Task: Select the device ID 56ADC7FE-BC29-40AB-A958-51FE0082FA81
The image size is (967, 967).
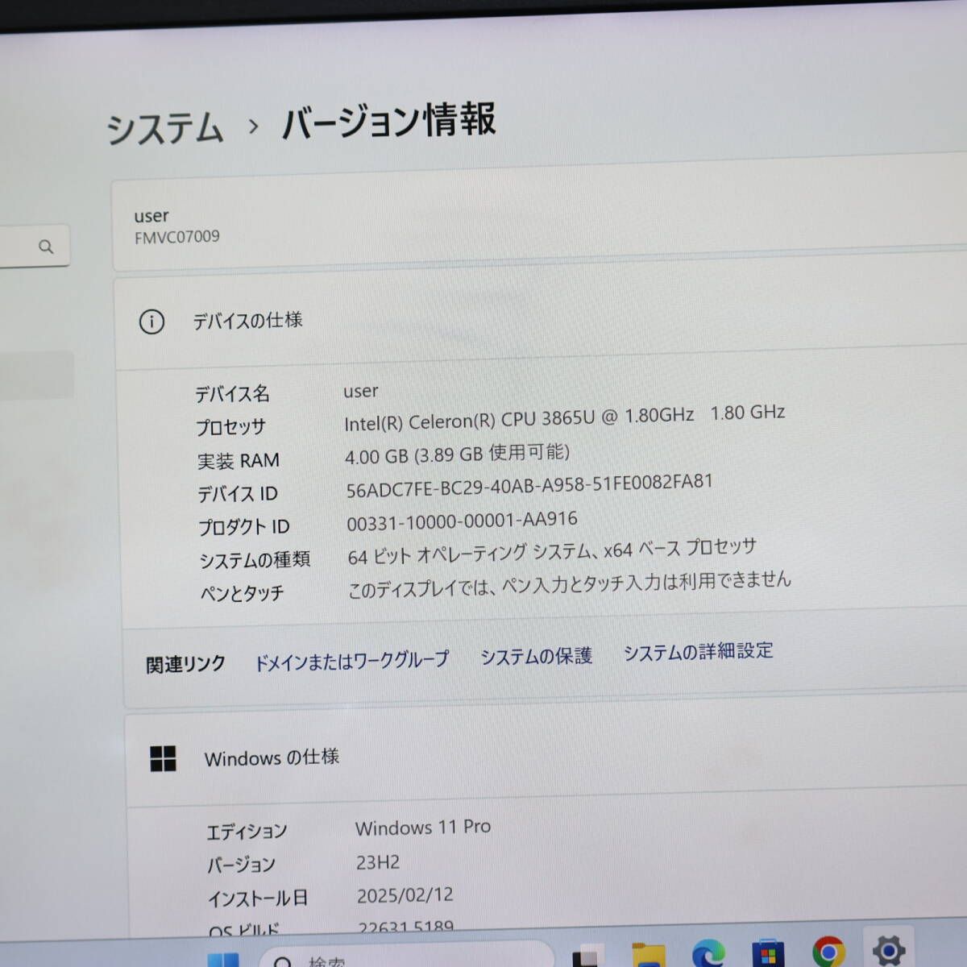Action: click(529, 486)
